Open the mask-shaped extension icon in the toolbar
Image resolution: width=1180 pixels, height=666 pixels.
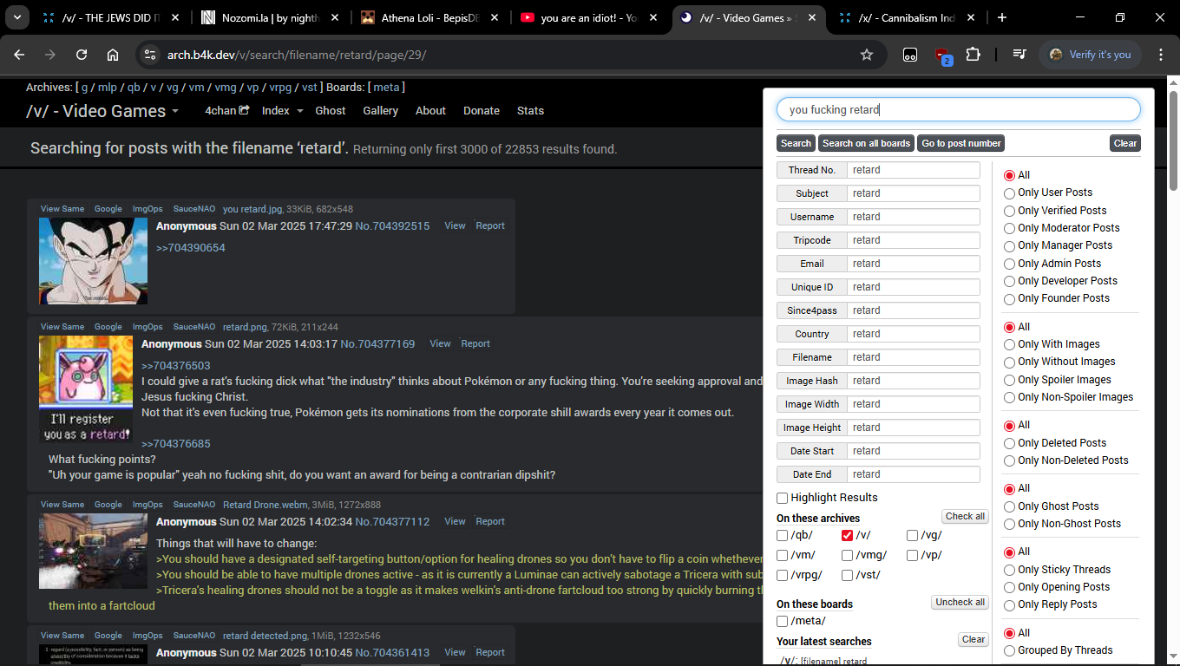coord(910,55)
